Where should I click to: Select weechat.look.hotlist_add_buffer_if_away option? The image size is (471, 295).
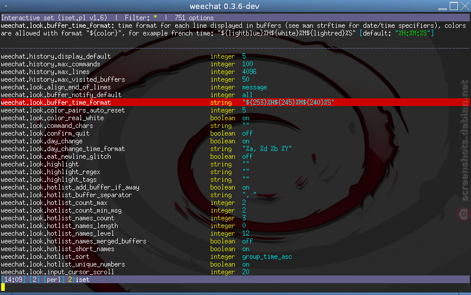point(236,188)
